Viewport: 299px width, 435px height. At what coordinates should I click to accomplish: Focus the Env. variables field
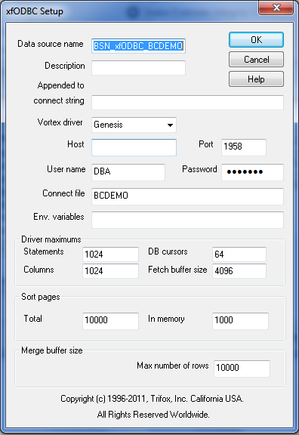pos(187,220)
